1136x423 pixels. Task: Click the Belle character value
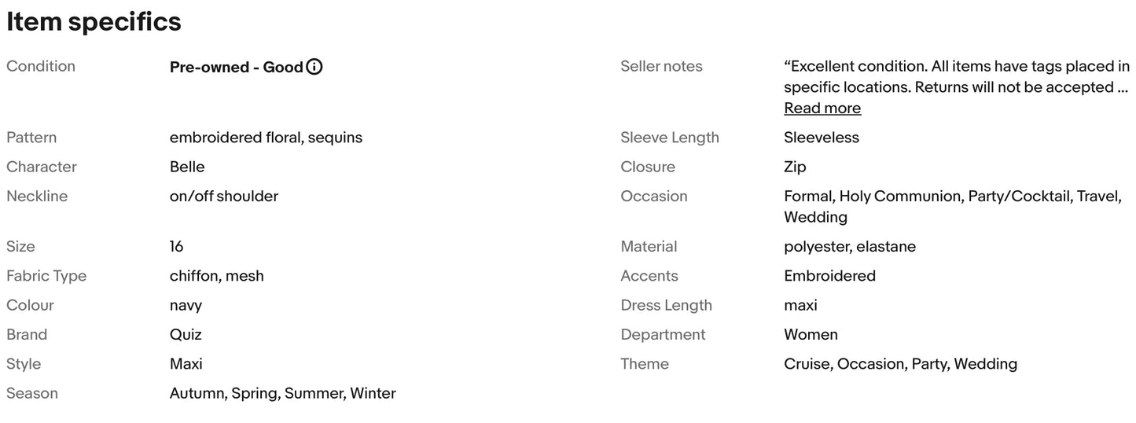pos(187,167)
